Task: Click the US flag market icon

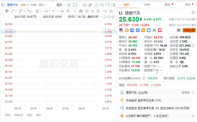Action: point(121,30)
